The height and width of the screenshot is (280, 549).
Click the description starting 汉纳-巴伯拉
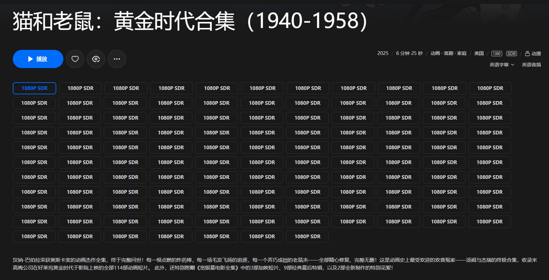(275, 264)
